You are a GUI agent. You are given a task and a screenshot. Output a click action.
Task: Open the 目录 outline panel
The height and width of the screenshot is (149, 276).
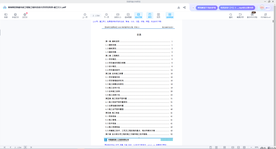pos(6,16)
